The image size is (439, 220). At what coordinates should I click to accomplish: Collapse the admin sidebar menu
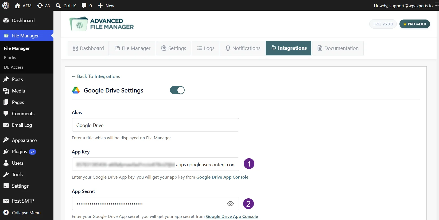point(27,213)
